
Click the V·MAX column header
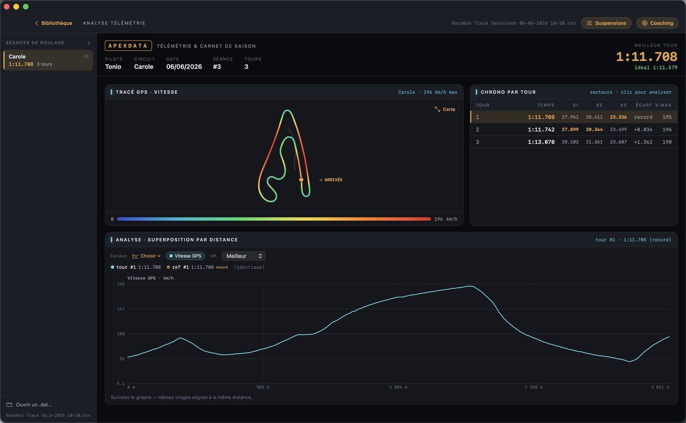pyautogui.click(x=663, y=106)
